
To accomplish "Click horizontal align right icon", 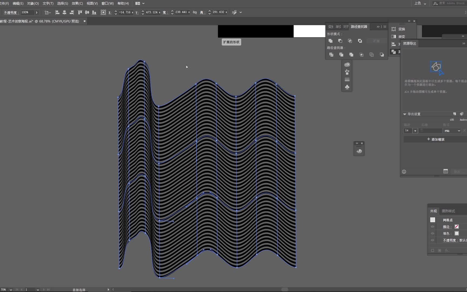I will (72, 12).
